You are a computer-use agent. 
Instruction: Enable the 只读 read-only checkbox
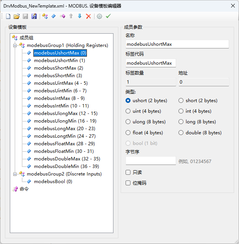coord(128,172)
